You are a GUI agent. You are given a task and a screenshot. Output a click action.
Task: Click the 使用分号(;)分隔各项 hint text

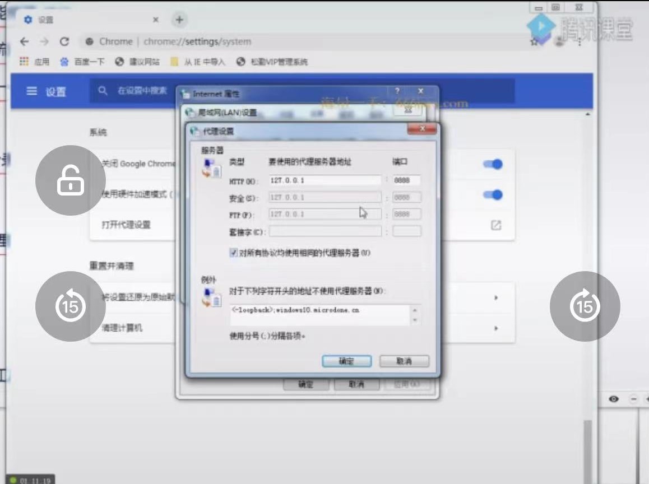click(267, 336)
